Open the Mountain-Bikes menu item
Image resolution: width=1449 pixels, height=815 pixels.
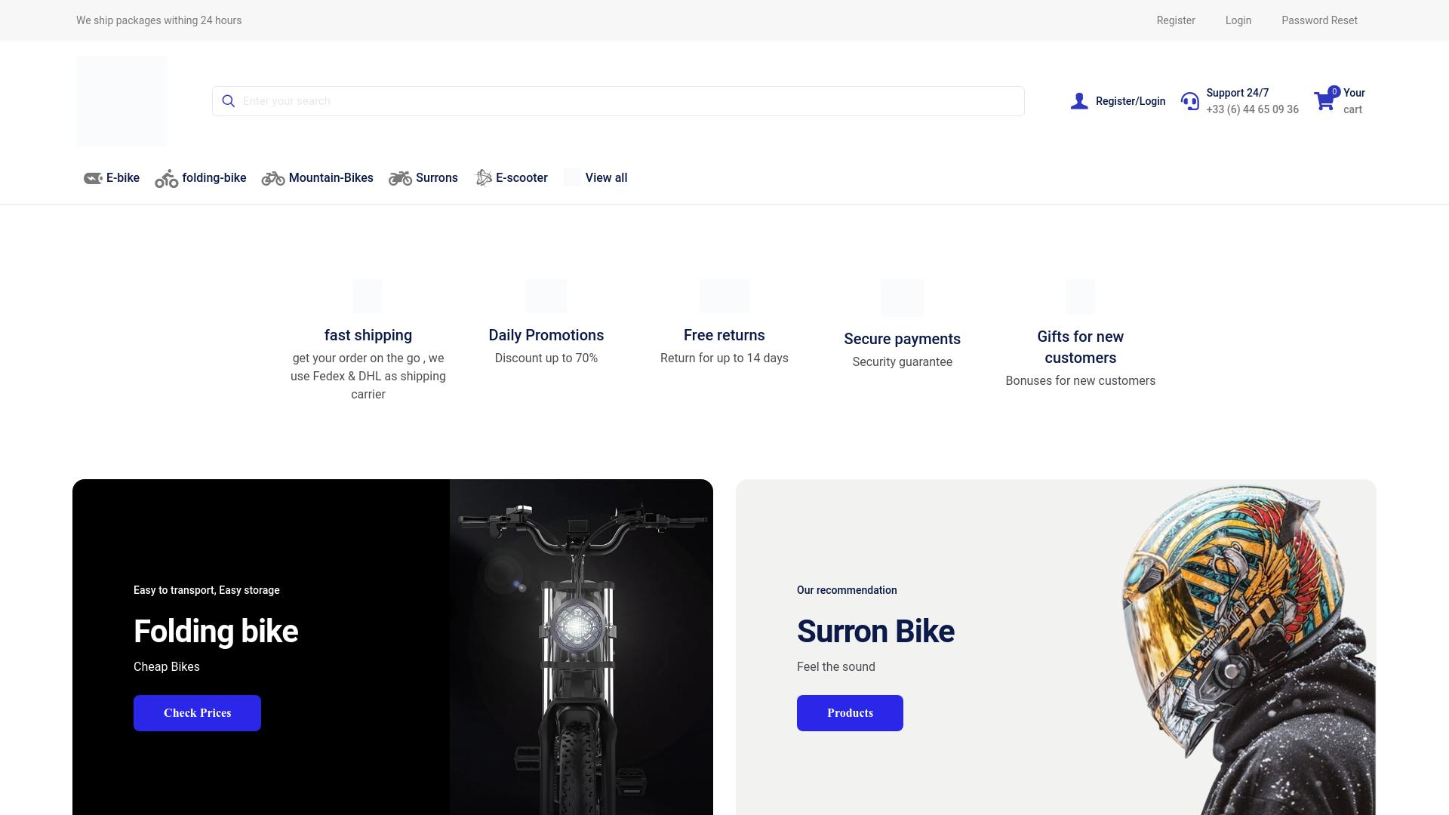click(331, 178)
